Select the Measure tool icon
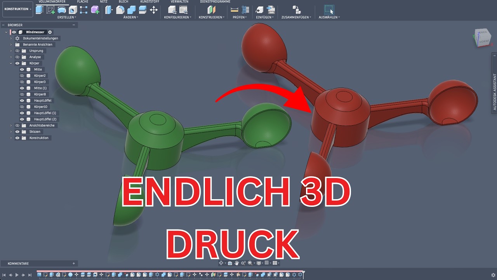This screenshot has width=497, height=280. 235,9
